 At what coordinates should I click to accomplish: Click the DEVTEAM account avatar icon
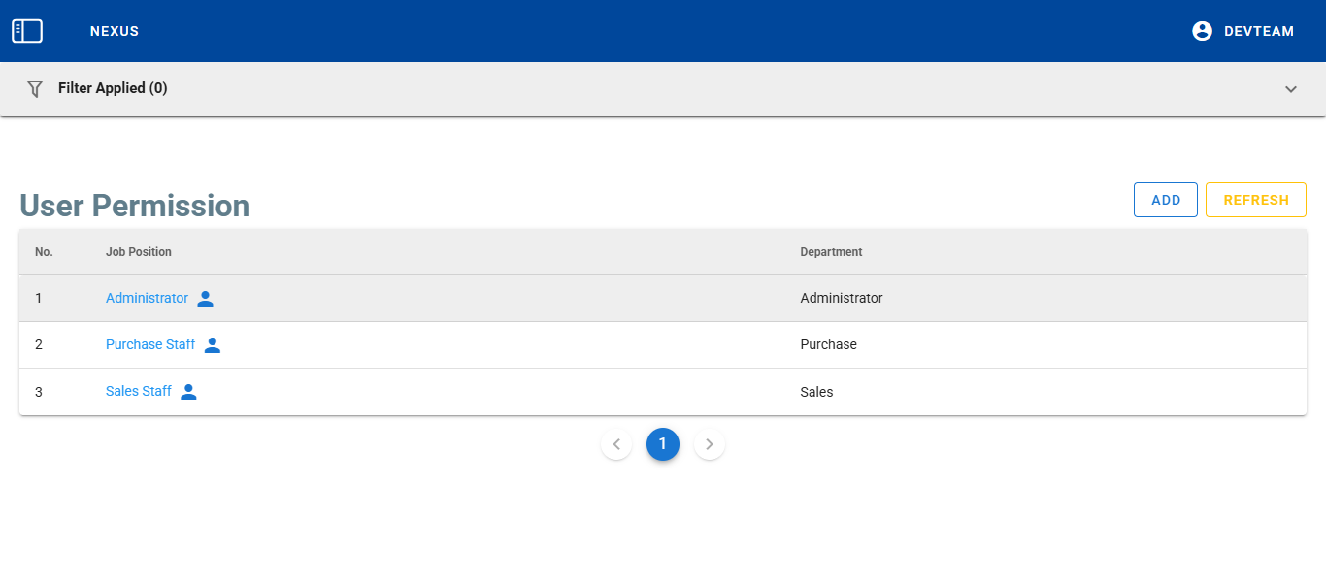(1202, 31)
